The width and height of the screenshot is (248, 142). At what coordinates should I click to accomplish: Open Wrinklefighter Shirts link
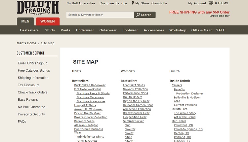[90, 137]
